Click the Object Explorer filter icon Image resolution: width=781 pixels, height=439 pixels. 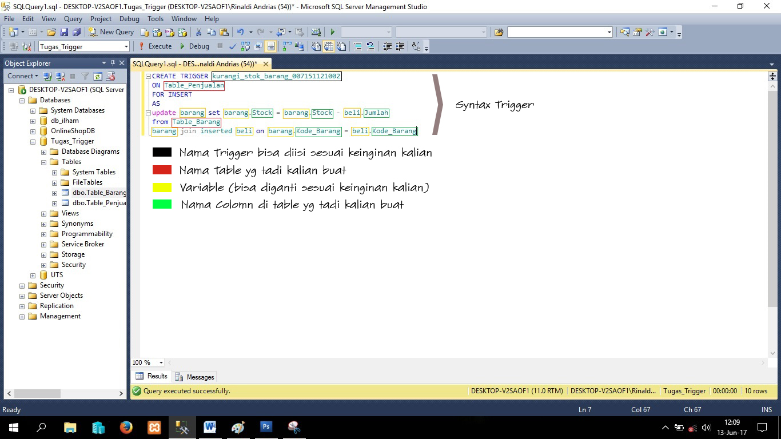[x=85, y=76]
